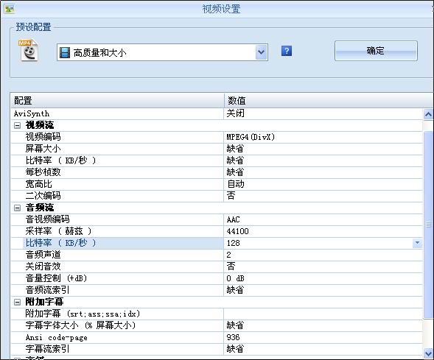Click the 视频流 group header label
This screenshot has width=434, height=360.
coord(40,125)
